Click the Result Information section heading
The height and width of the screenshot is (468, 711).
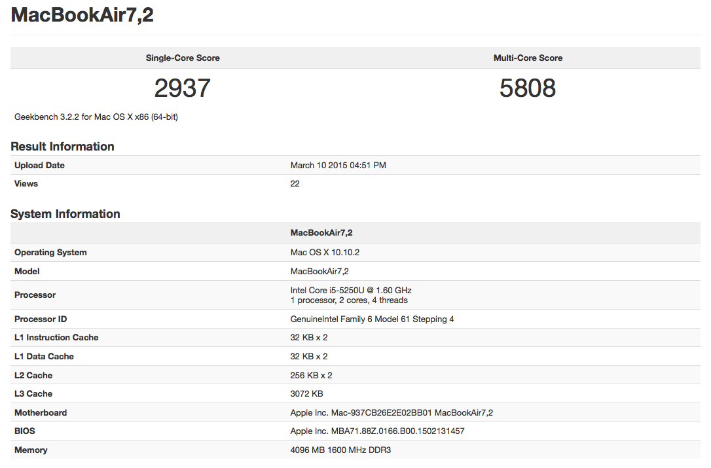click(62, 147)
